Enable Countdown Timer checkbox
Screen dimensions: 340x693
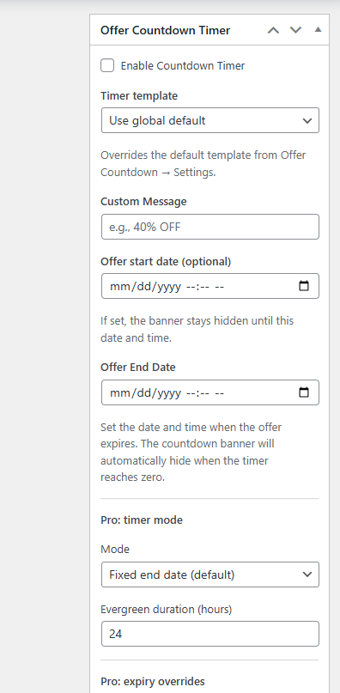point(107,66)
